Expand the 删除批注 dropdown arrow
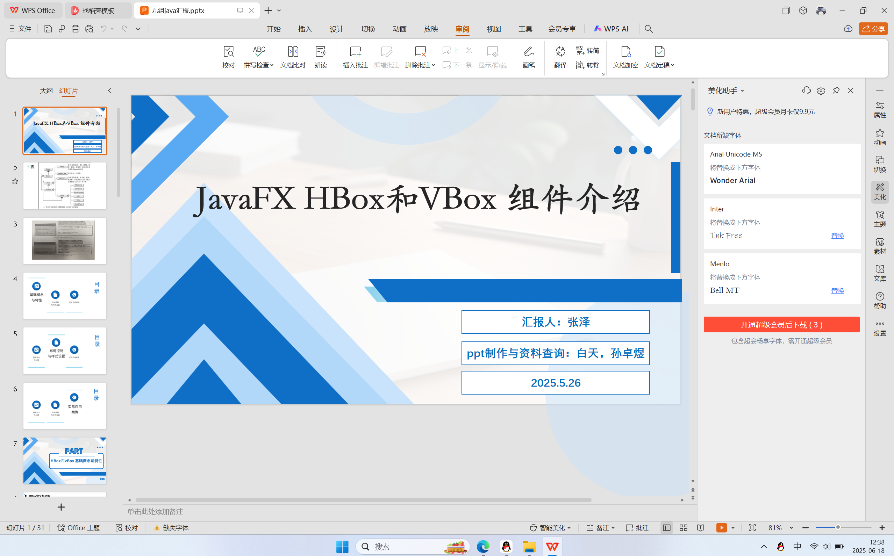Viewport: 894px width, 556px height. coord(434,65)
